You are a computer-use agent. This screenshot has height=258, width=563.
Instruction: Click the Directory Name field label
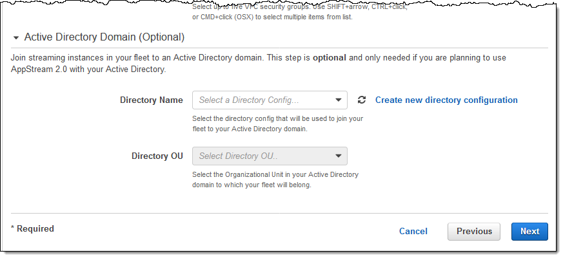click(x=152, y=100)
